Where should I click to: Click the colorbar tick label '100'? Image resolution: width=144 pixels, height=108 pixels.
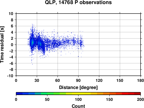pyautogui.click(x=78, y=99)
